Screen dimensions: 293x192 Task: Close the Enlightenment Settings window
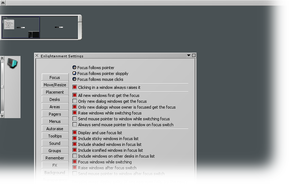pos(37,56)
